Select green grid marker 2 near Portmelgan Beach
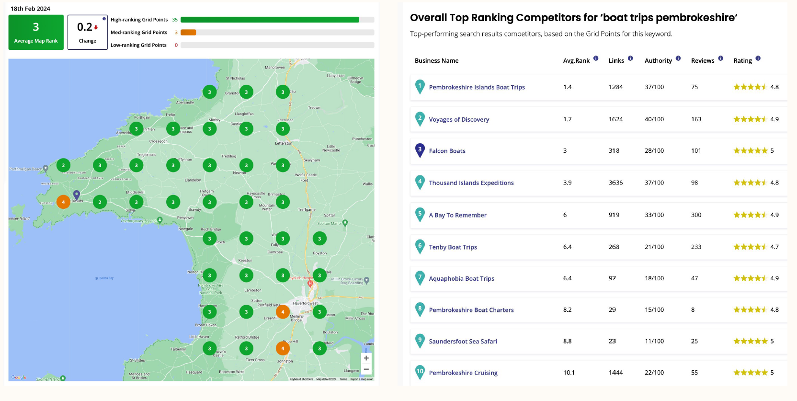Viewport: 797px width, 401px height. (63, 165)
